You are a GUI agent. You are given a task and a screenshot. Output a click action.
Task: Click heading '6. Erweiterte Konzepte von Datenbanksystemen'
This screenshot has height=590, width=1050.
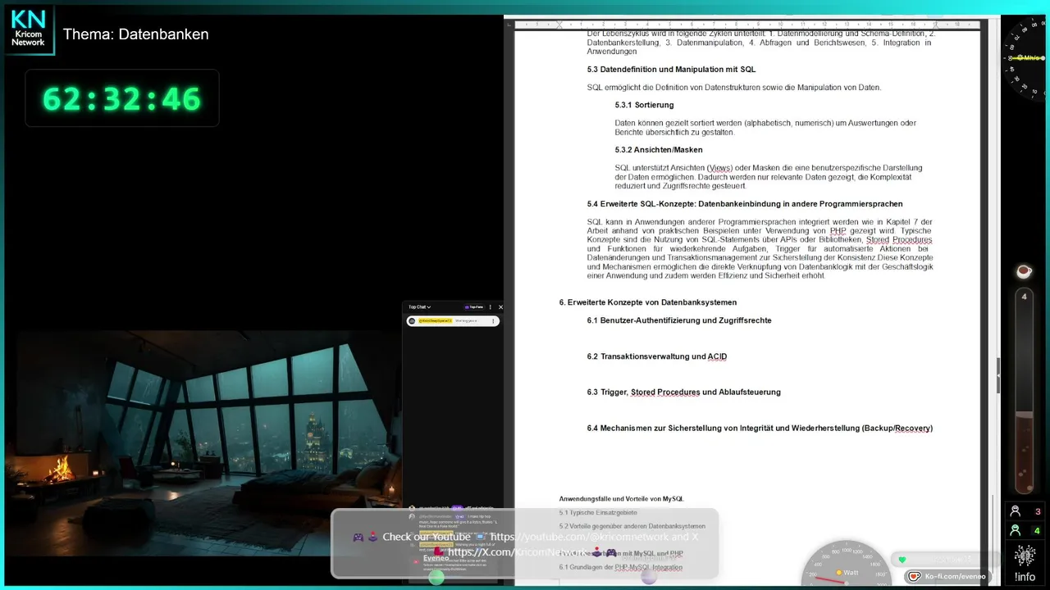pyautogui.click(x=648, y=302)
